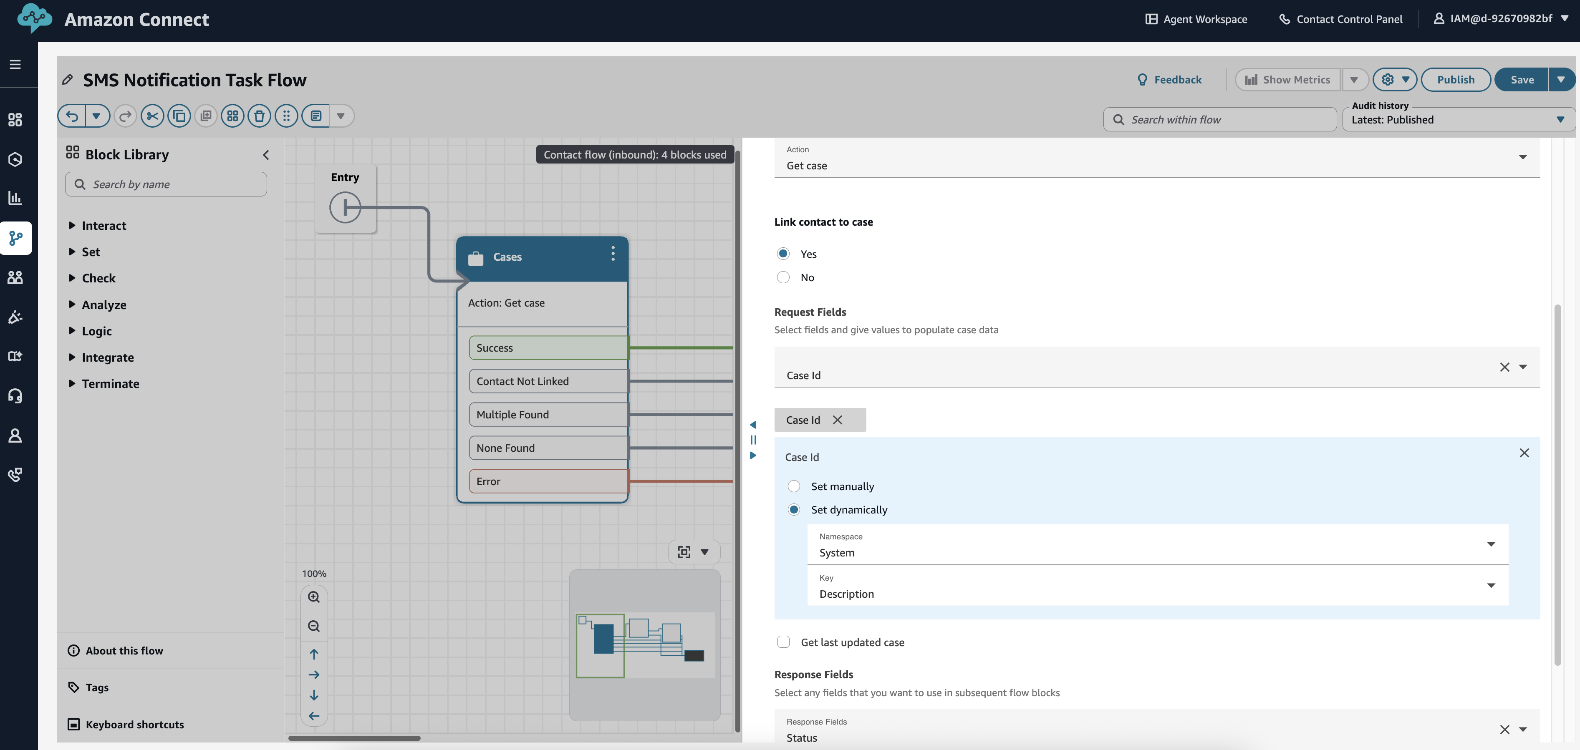Choose the Set manually radio option
1580x750 pixels.
point(794,486)
